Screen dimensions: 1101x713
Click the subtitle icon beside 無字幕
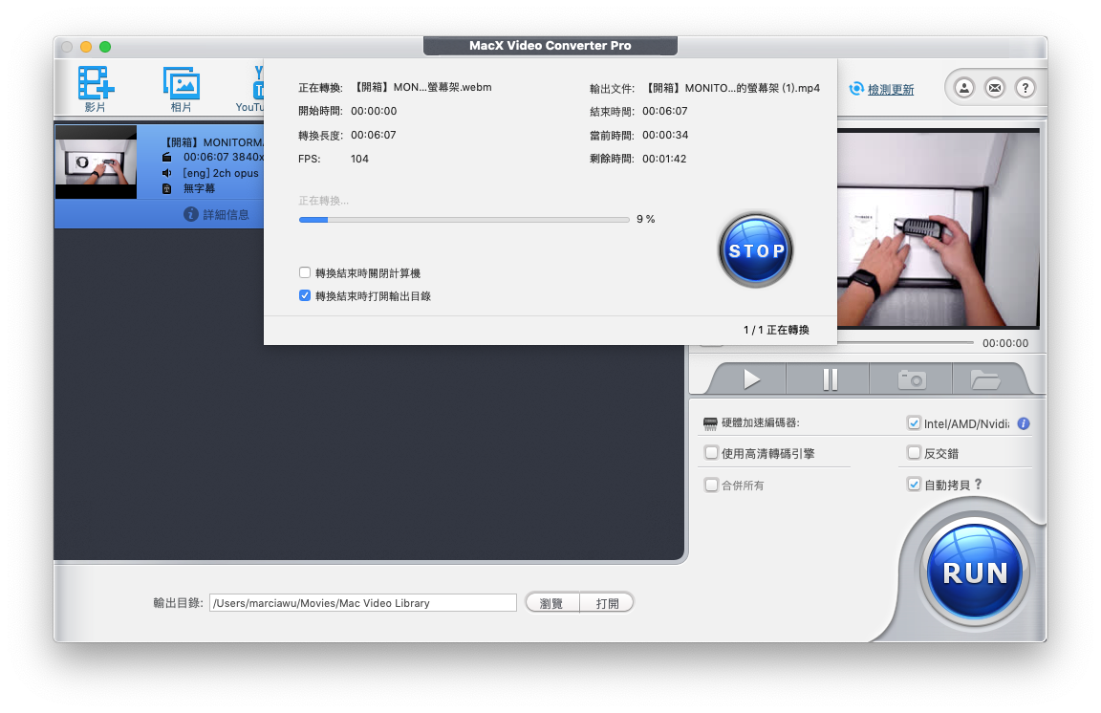click(x=166, y=188)
